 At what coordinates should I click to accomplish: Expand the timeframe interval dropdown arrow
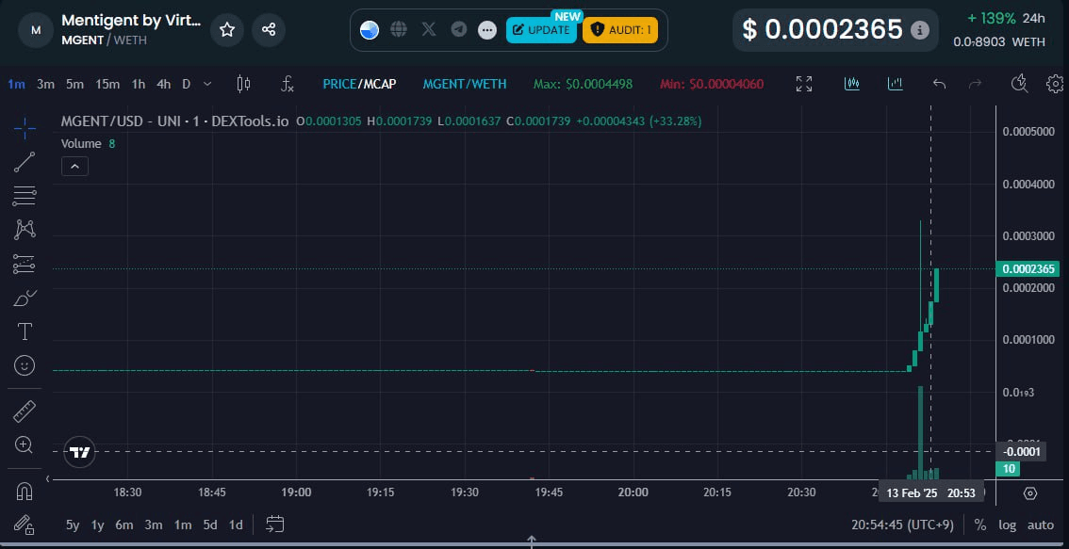(207, 85)
